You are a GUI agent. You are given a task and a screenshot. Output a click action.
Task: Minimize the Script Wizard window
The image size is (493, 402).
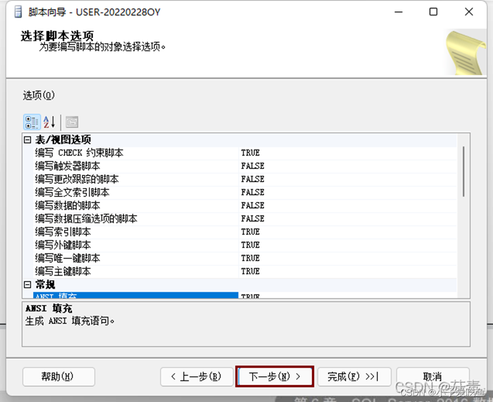399,12
